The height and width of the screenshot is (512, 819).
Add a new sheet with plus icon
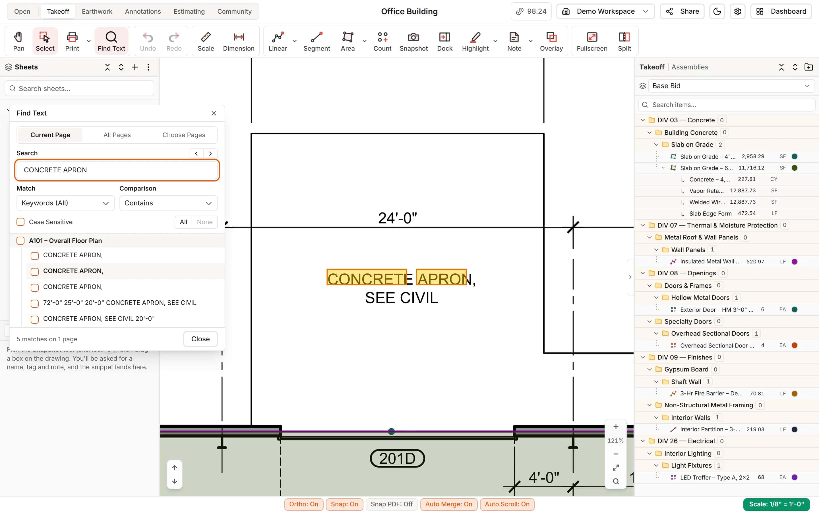pos(135,67)
